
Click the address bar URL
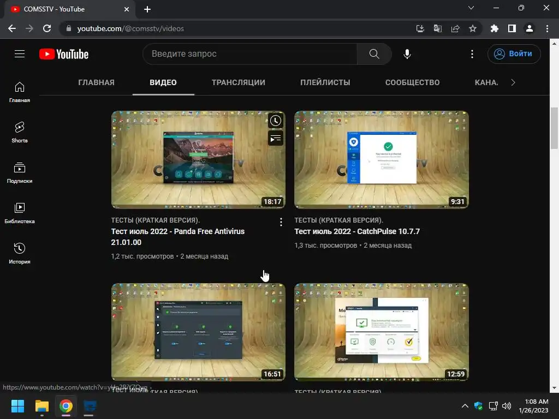click(130, 28)
